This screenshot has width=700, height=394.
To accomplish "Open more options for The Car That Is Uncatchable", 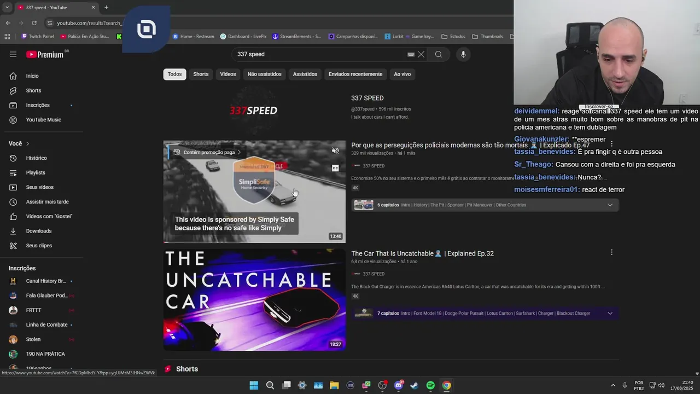I will click(x=611, y=252).
